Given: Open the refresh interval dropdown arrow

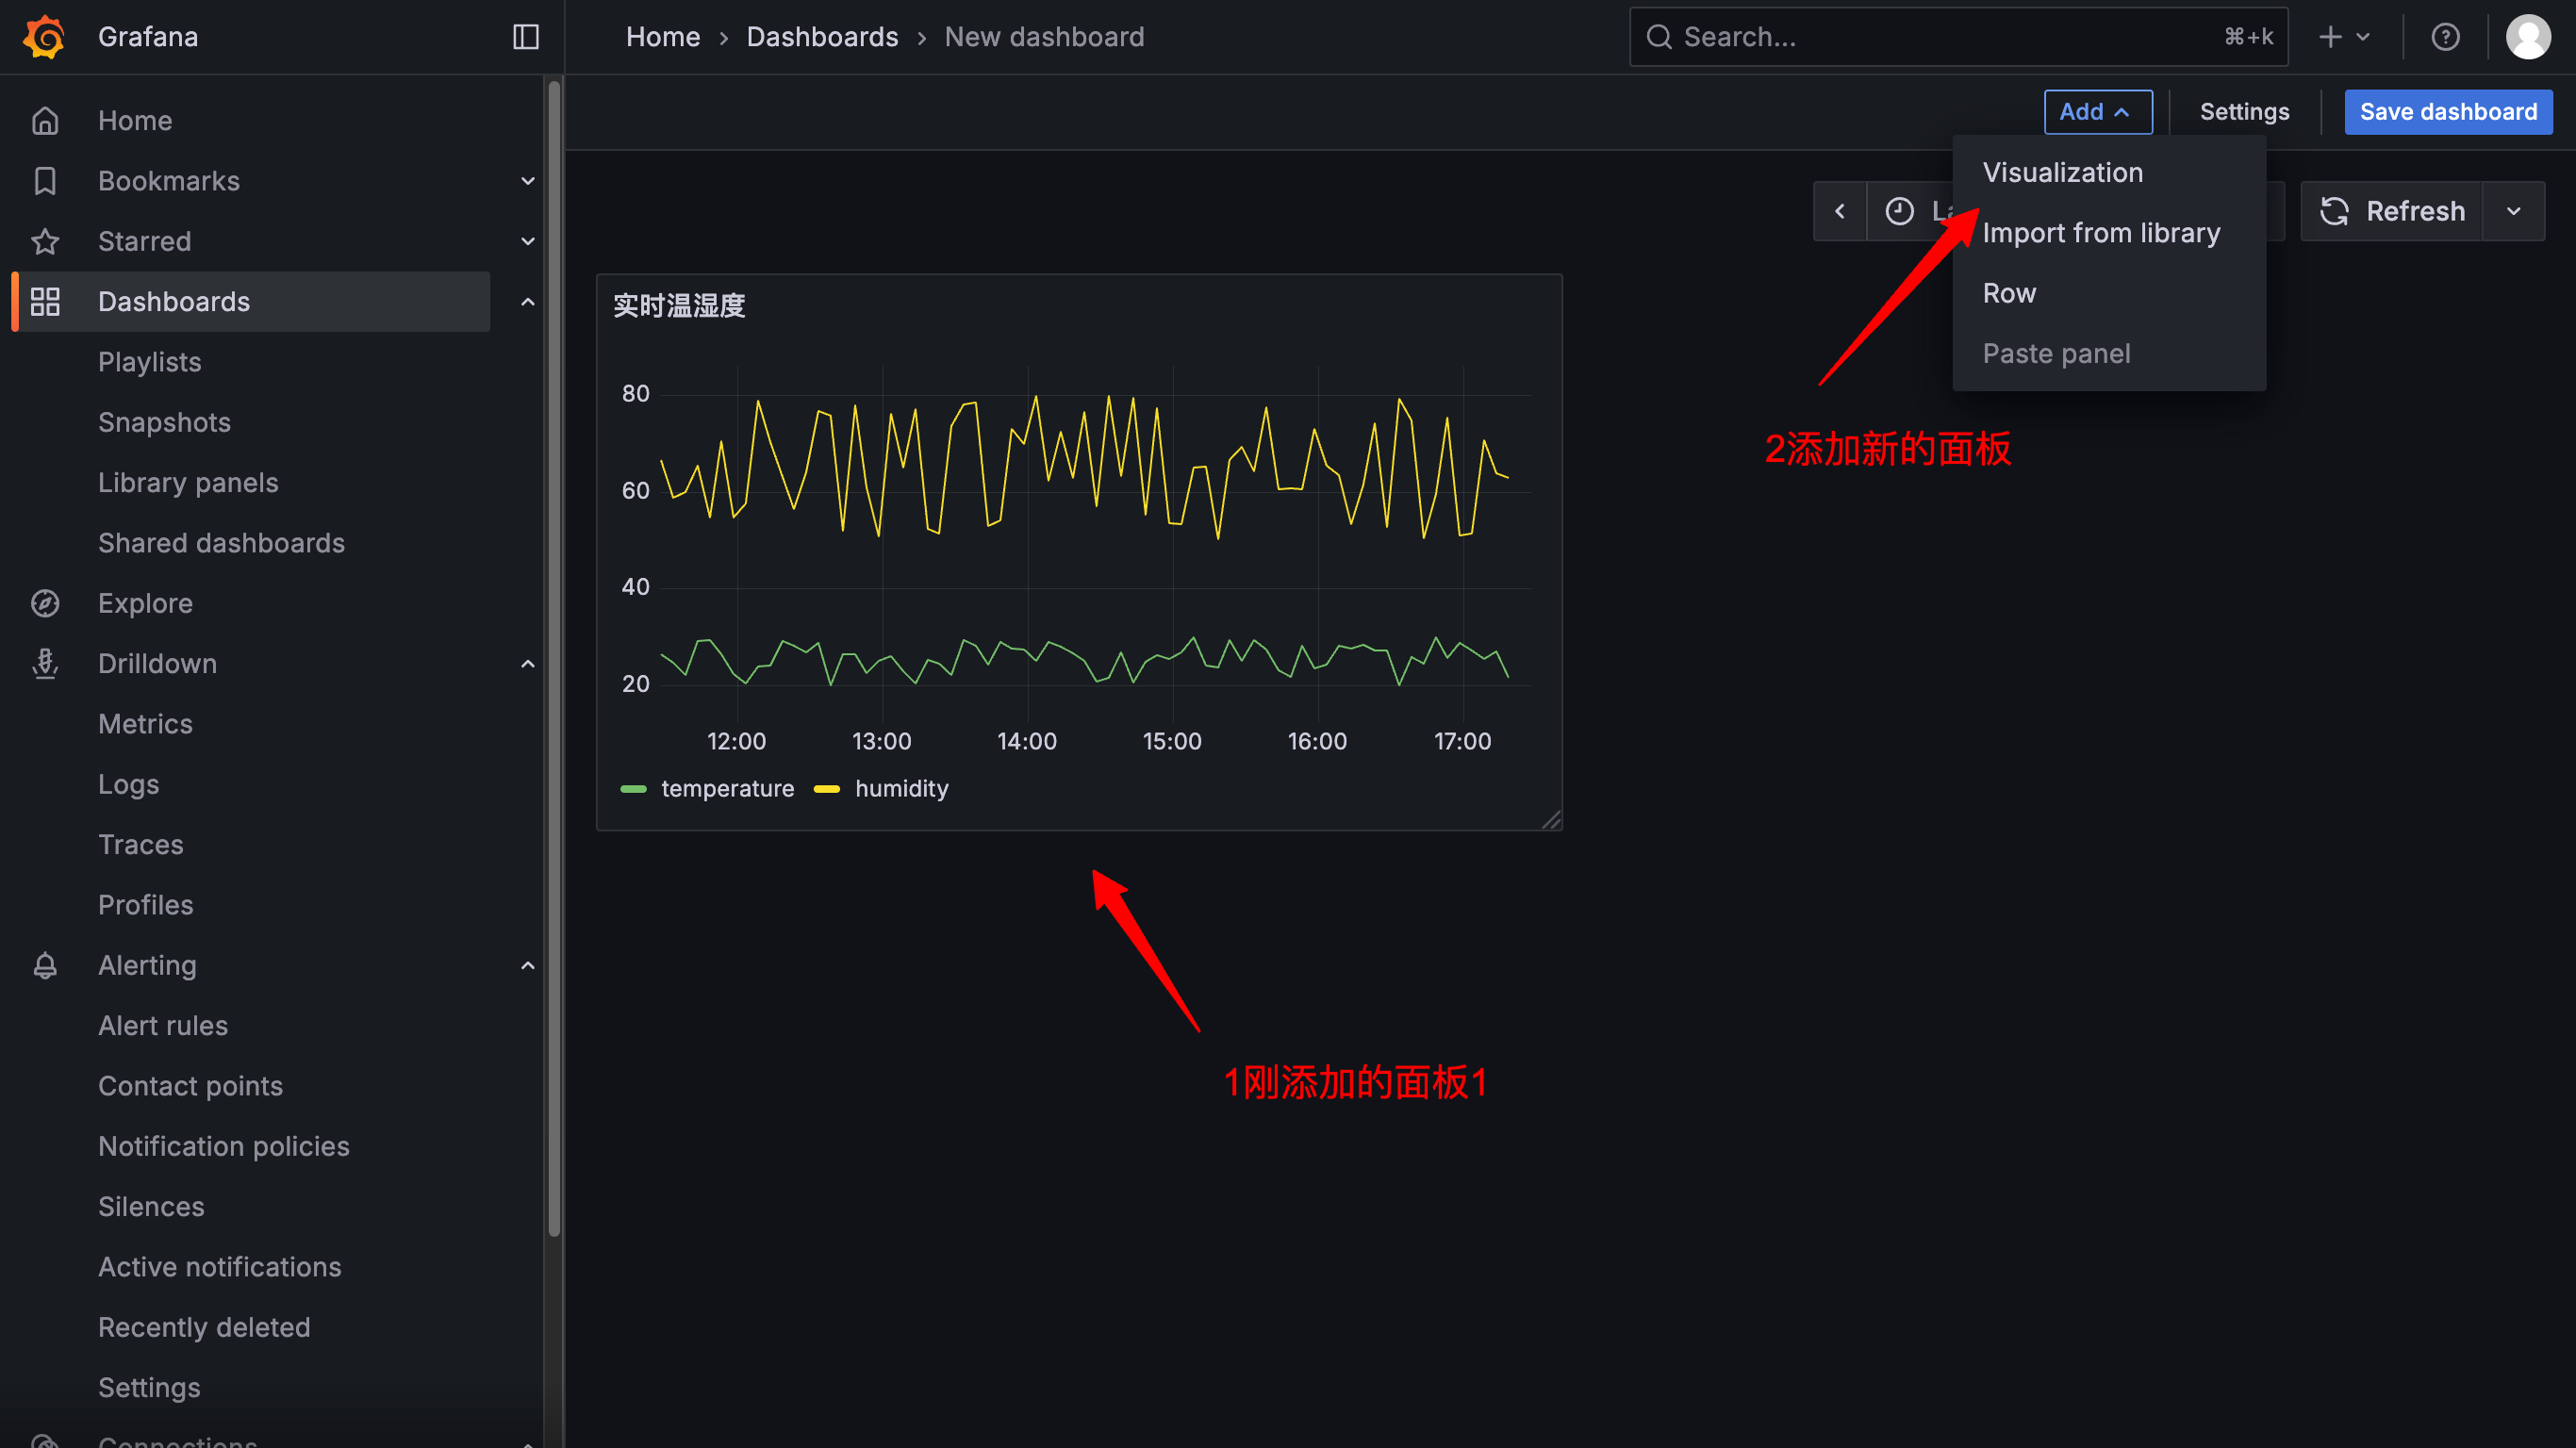Looking at the screenshot, I should tap(2513, 211).
